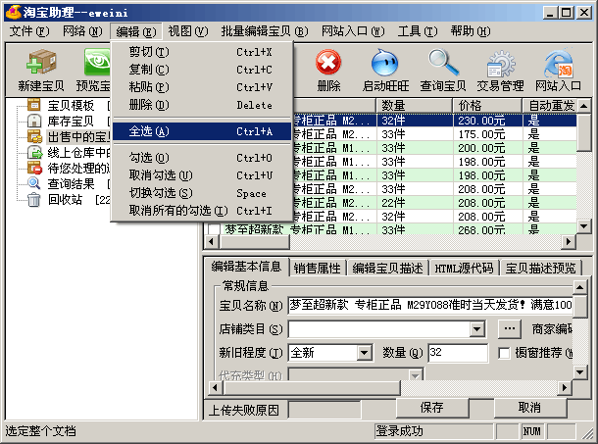Click into the 宝贝名称 text field
Image resolution: width=598 pixels, height=444 pixels.
pos(430,305)
